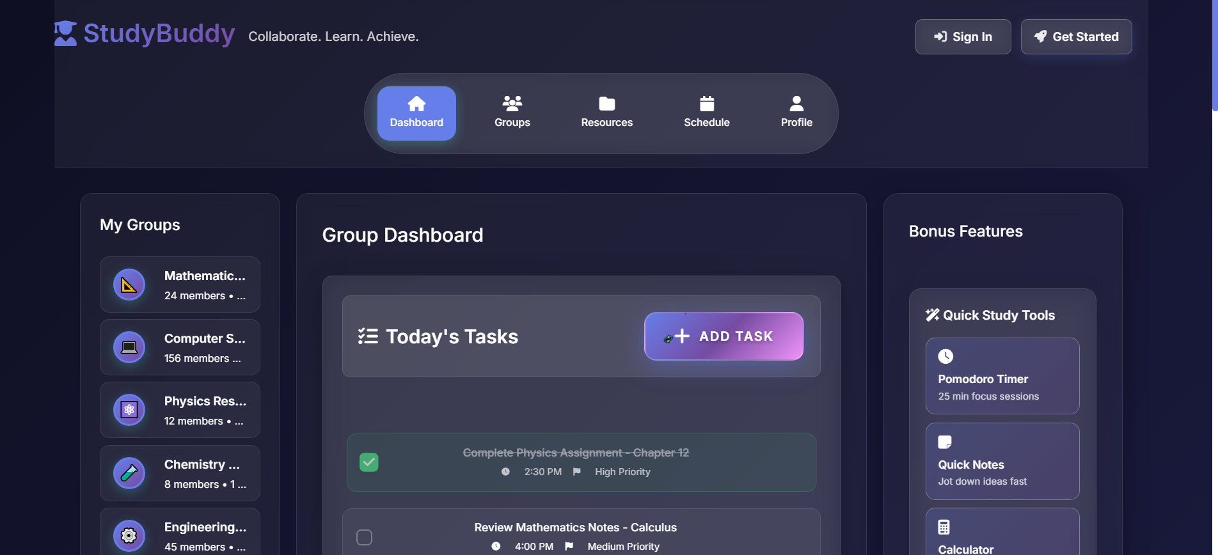Image resolution: width=1218 pixels, height=555 pixels.
Task: Click the Get Started button
Action: (x=1076, y=37)
